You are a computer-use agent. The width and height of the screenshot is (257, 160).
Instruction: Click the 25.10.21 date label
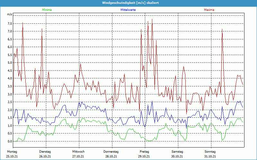click(x=12, y=156)
